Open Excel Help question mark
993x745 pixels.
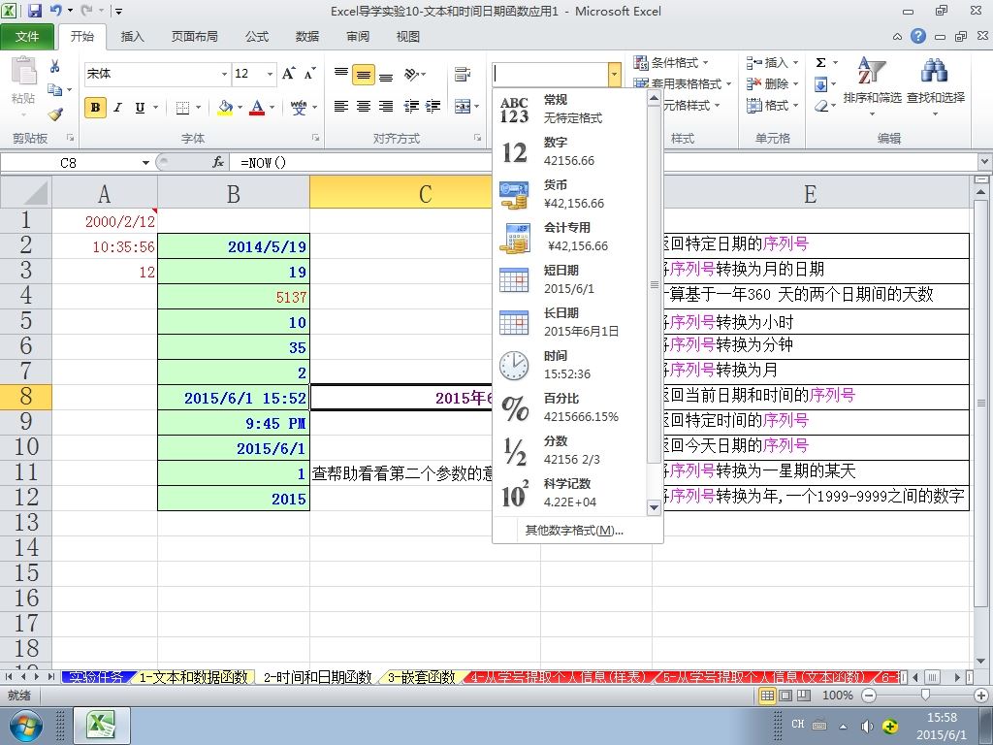[918, 36]
